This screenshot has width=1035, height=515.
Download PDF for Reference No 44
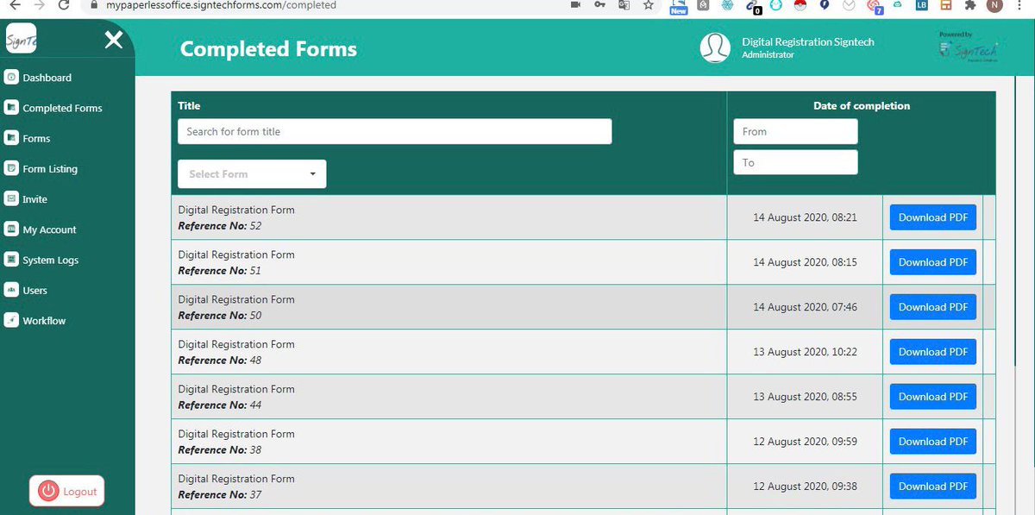(x=933, y=397)
